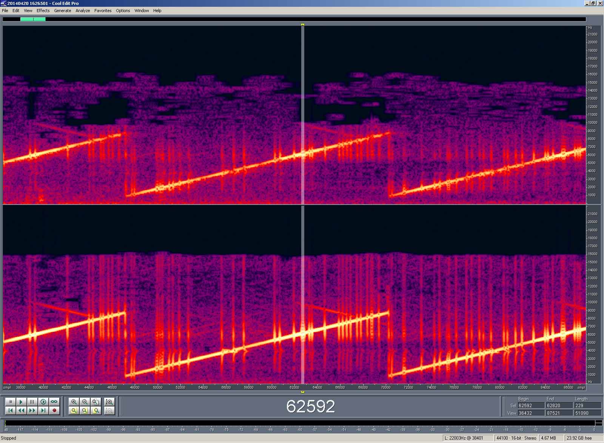Click the 62000 mark on time ruler
Screen dimensions: 604x443
pyautogui.click(x=294, y=388)
